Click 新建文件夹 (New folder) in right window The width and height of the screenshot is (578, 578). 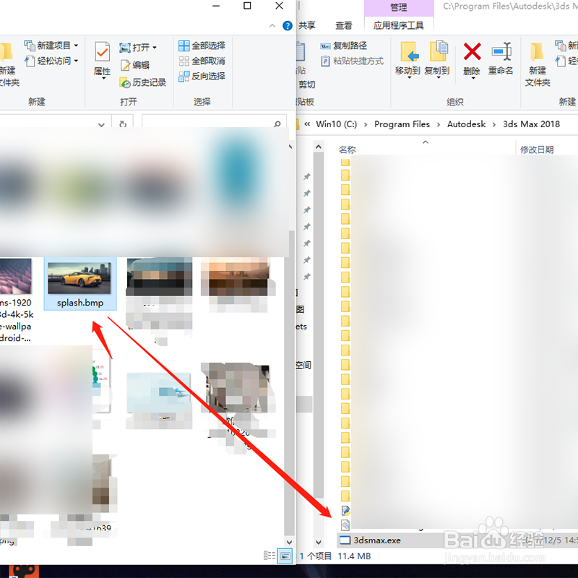[x=538, y=64]
